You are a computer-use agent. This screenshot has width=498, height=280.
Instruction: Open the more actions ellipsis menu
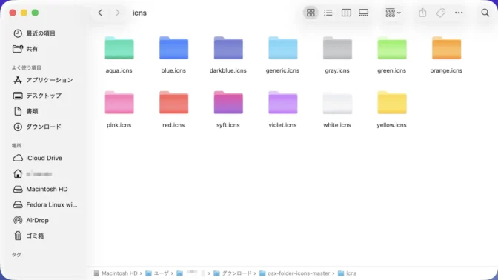[x=459, y=13]
